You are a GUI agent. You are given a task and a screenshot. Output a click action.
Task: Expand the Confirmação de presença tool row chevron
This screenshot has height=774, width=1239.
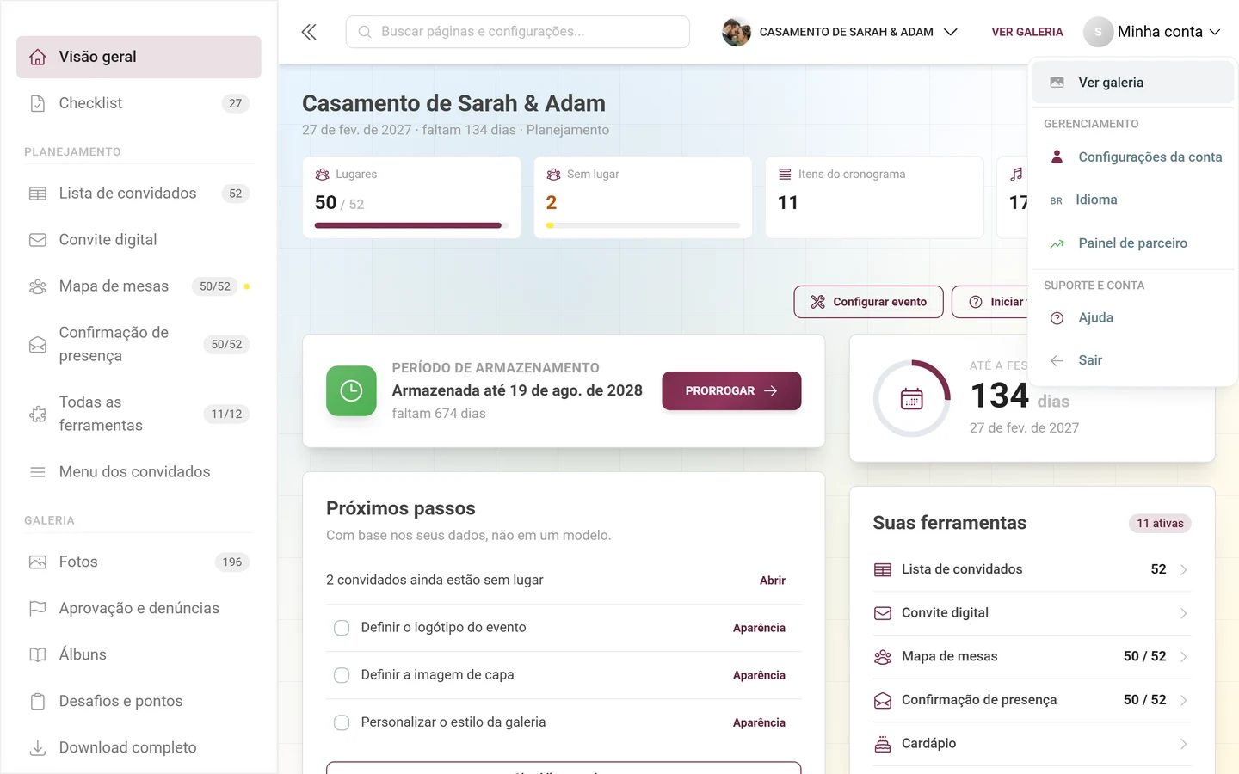1184,700
